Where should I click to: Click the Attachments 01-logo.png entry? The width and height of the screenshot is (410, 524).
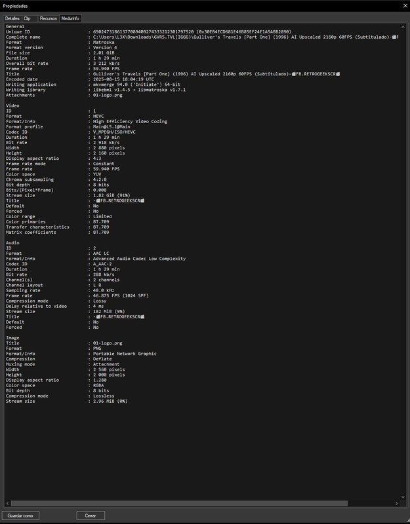click(108, 95)
